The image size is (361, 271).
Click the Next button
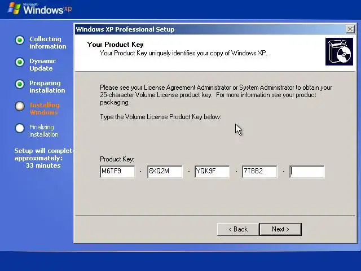280,229
